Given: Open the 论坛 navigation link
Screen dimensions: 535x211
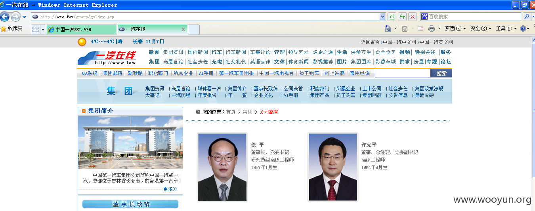Looking at the screenshot, I should pyautogui.click(x=446, y=62).
